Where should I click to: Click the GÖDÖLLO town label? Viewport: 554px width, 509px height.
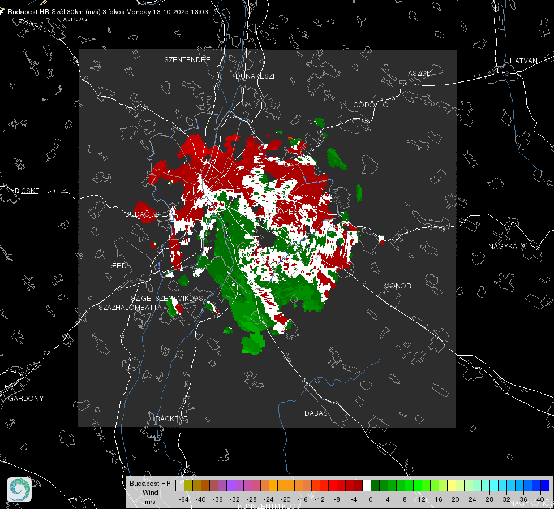click(x=371, y=105)
